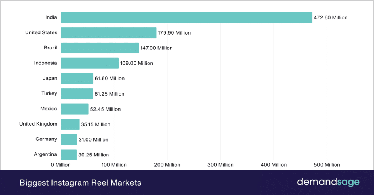Image resolution: width=374 pixels, height=195 pixels.
Task: Click the '179.90 Million' value label
Action: (174, 33)
